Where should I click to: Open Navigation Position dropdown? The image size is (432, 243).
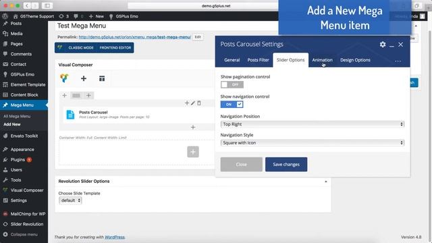click(x=313, y=124)
